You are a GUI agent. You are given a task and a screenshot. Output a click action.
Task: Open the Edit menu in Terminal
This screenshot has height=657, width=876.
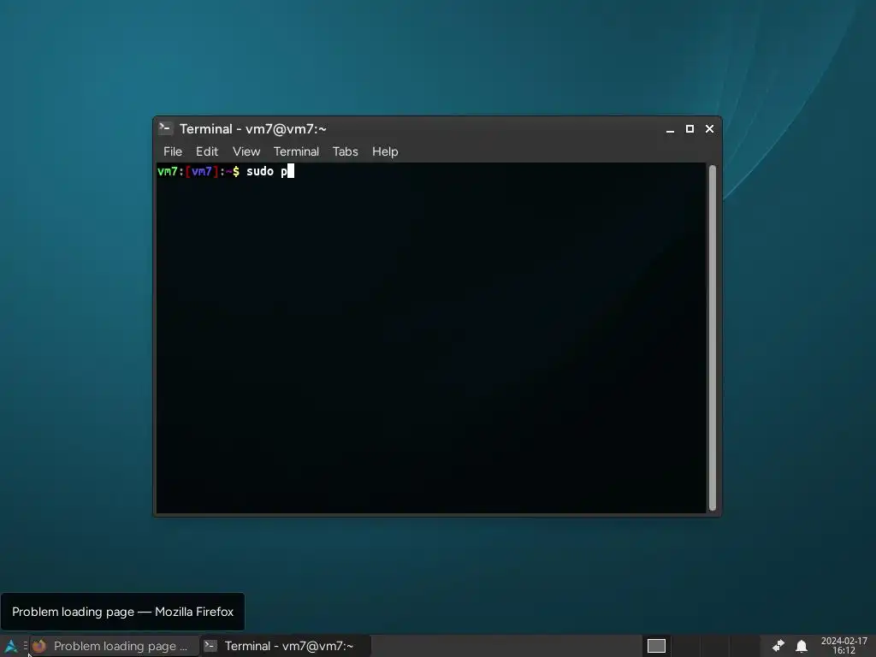(x=207, y=151)
